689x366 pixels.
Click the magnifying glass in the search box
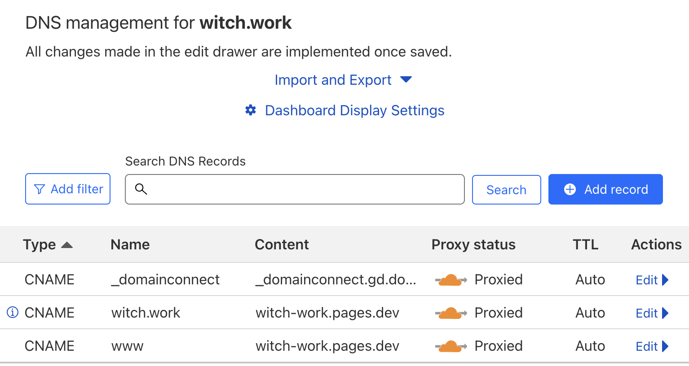coord(141,189)
